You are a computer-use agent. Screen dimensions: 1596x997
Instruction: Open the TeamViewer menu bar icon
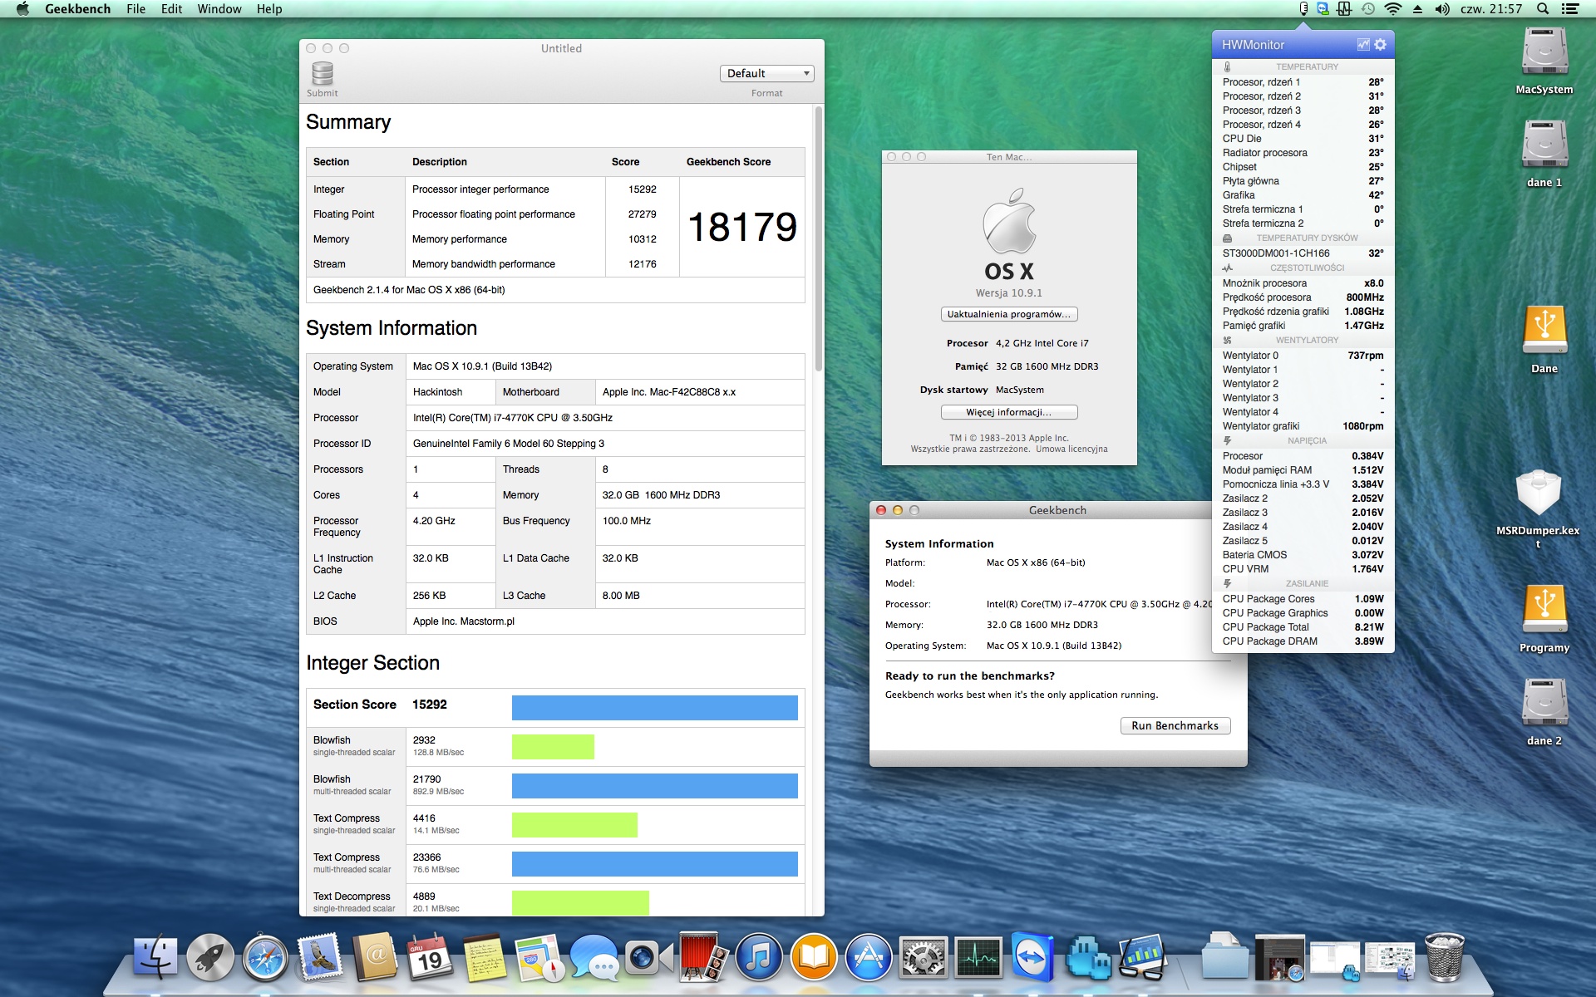1323,9
